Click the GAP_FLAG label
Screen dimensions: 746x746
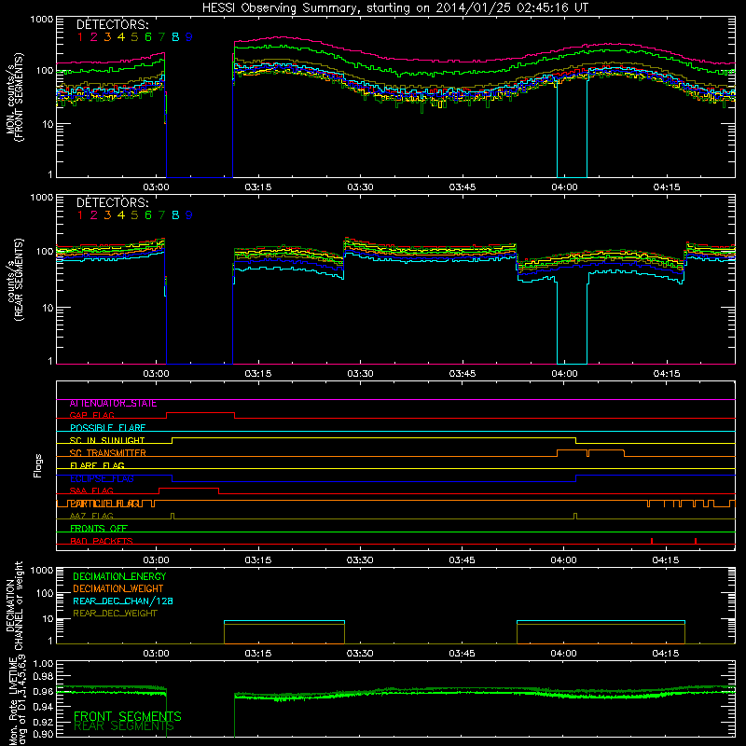pyautogui.click(x=92, y=416)
